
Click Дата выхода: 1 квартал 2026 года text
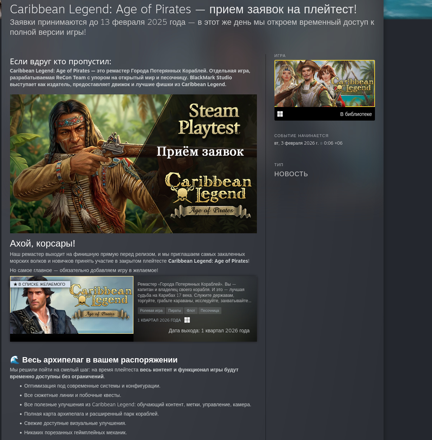click(x=209, y=331)
